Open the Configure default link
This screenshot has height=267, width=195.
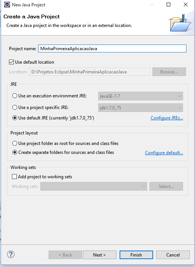164,153
